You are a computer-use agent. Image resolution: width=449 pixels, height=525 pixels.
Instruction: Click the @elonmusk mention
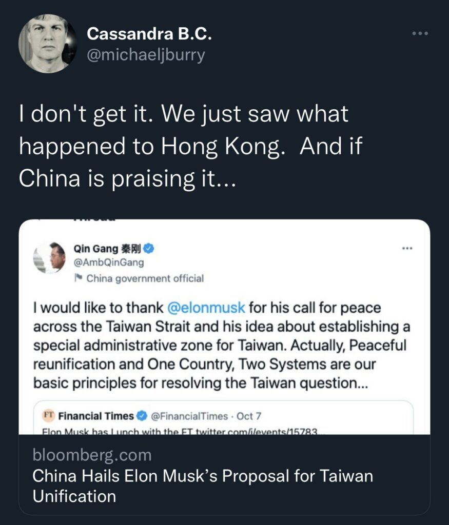[x=207, y=308]
